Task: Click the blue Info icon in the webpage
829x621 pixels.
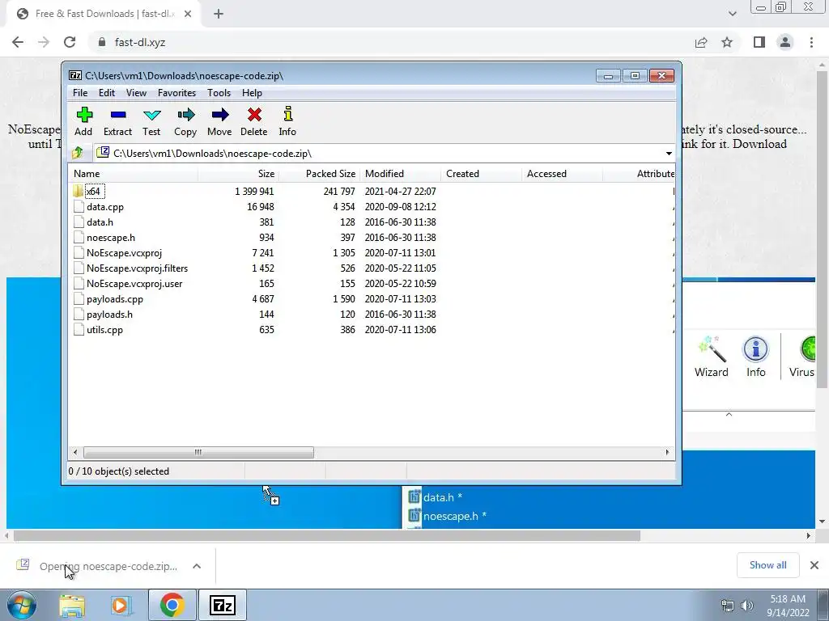Action: click(x=755, y=349)
